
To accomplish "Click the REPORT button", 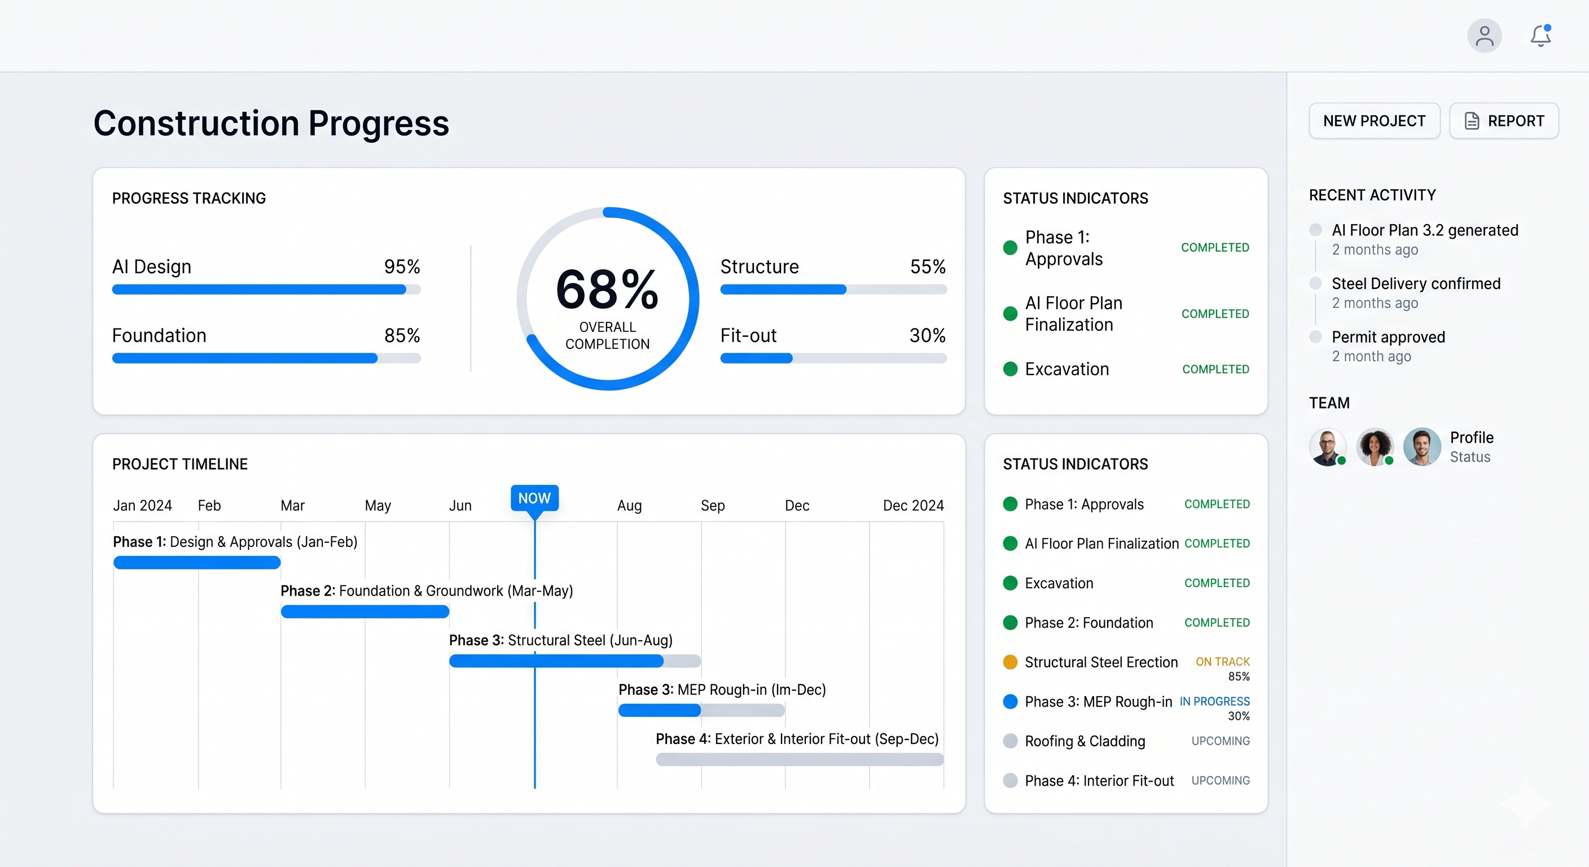I will pos(1504,121).
